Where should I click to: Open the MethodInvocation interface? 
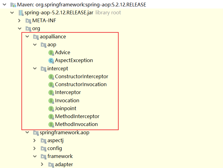76,124
